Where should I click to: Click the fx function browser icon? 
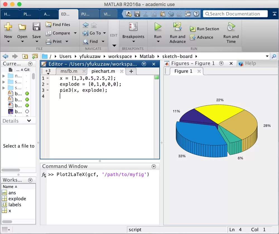coord(44,175)
